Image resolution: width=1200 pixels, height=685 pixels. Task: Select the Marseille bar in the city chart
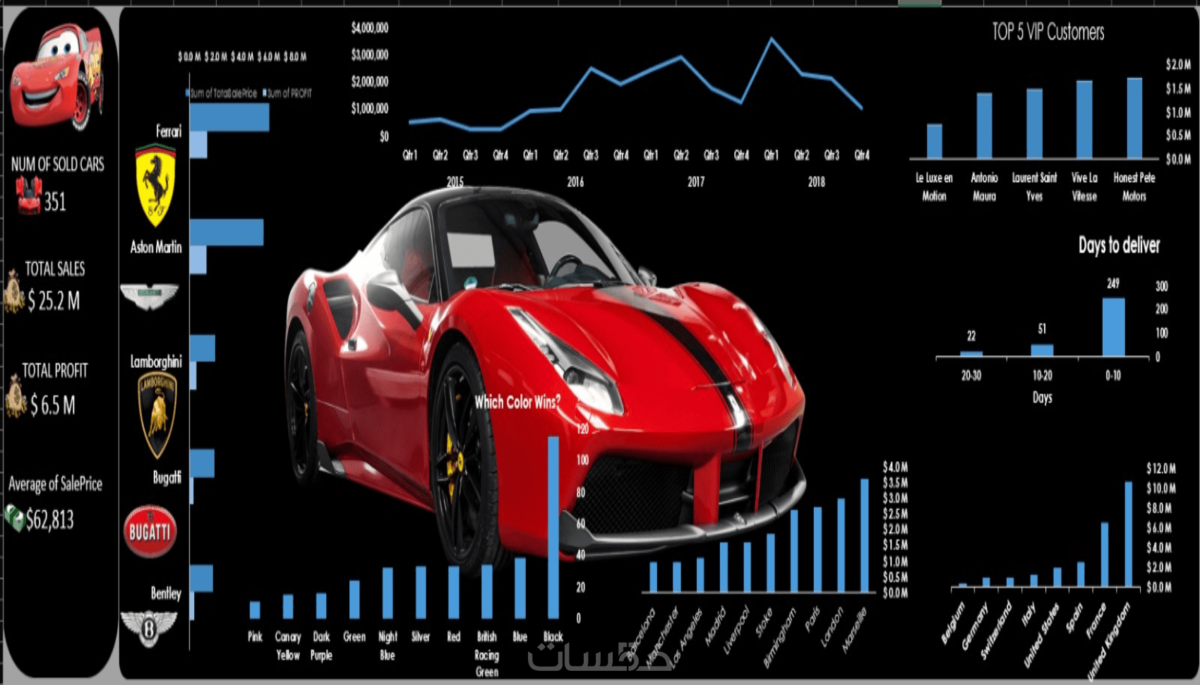click(865, 535)
